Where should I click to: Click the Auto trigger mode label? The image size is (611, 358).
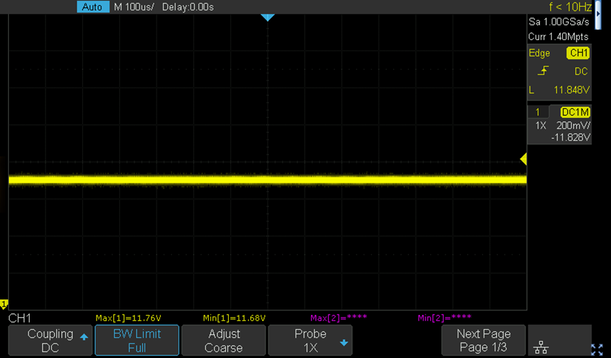pos(92,7)
